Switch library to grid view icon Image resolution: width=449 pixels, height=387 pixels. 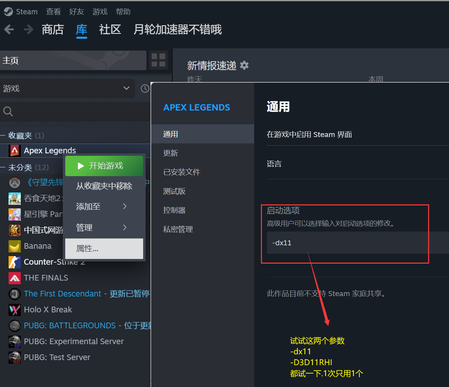158,60
